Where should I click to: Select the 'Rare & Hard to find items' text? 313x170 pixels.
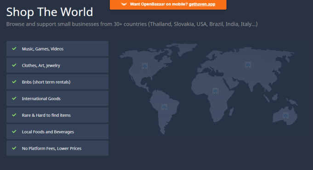[46, 115]
